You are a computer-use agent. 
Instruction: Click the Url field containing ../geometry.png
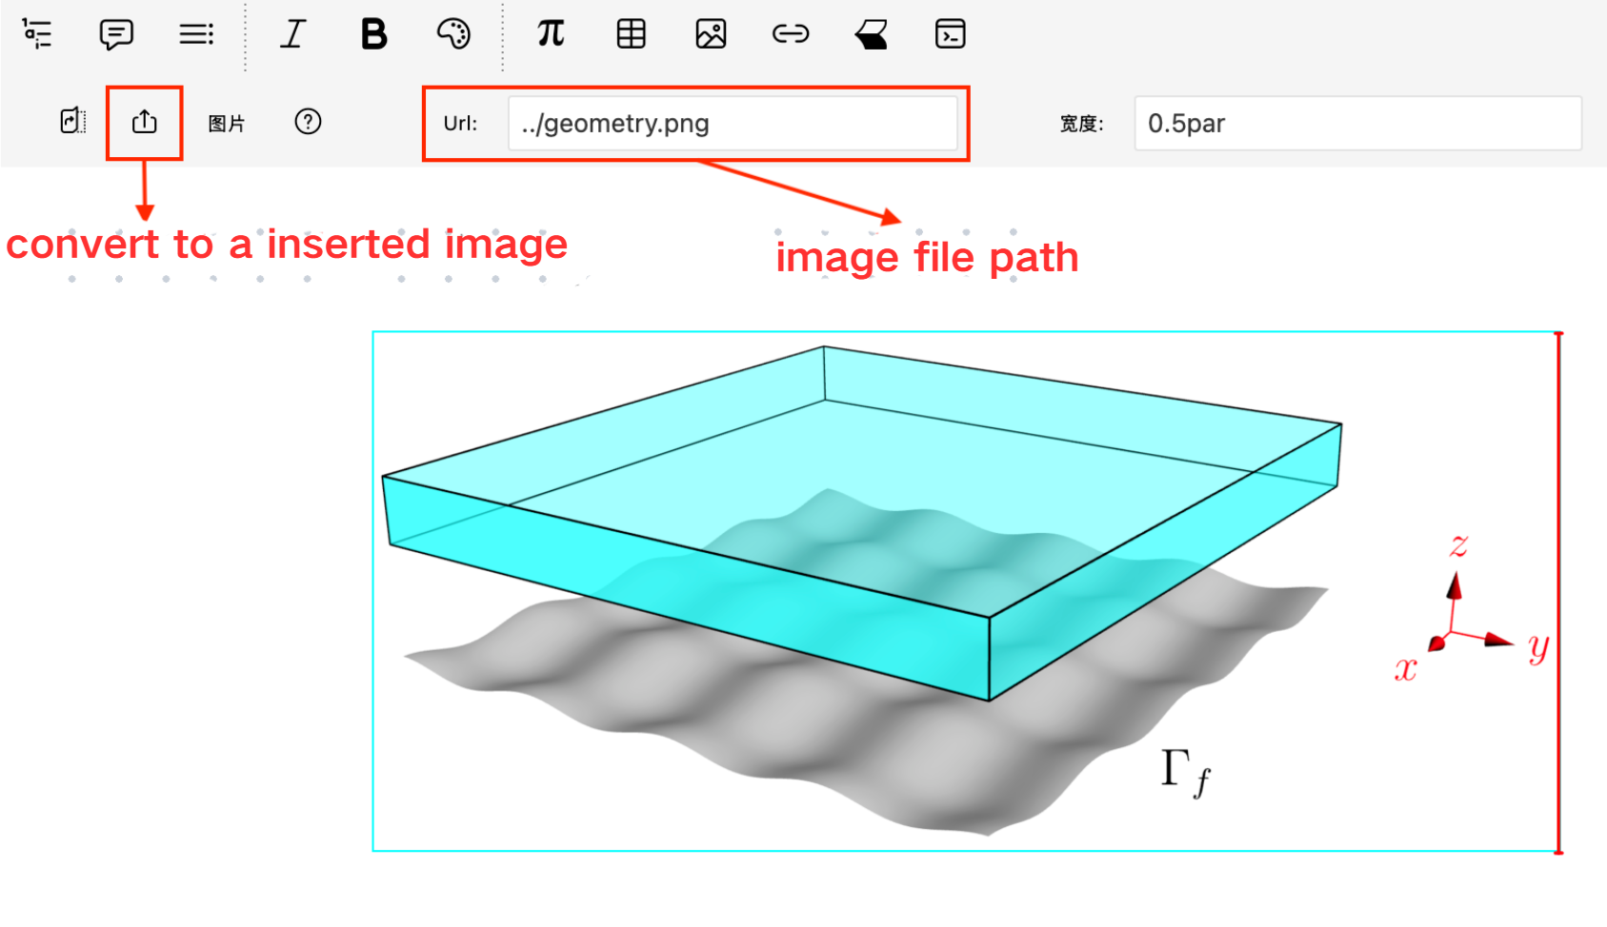click(x=732, y=124)
